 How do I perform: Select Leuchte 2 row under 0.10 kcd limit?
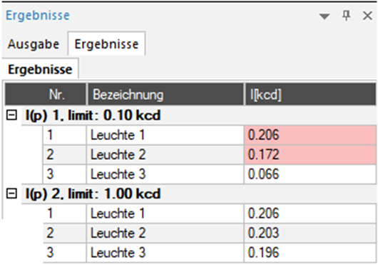click(x=210, y=155)
